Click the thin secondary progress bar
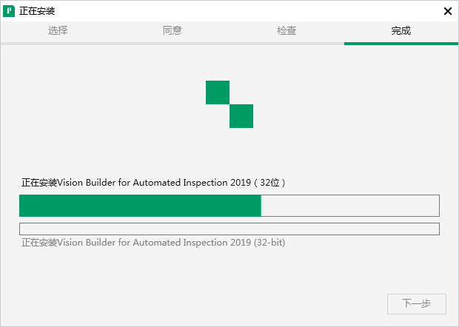Screen dimensions: 459x327 click(x=229, y=229)
